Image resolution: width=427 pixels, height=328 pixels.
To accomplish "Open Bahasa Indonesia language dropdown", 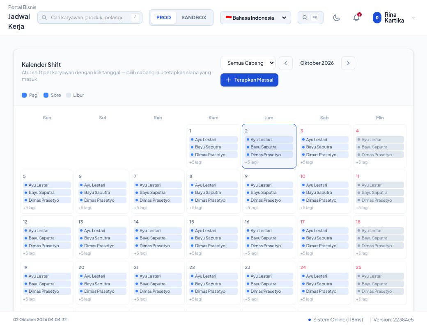I will tap(255, 18).
